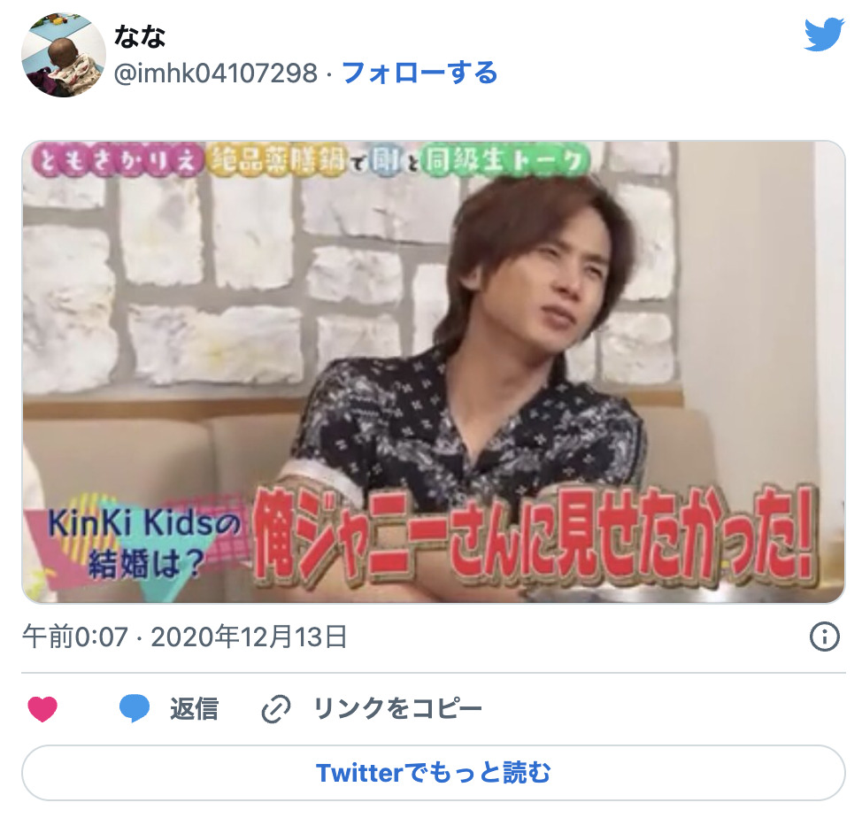Click the 返信 reply label
Image resolution: width=862 pixels, height=818 pixels.
tap(194, 708)
